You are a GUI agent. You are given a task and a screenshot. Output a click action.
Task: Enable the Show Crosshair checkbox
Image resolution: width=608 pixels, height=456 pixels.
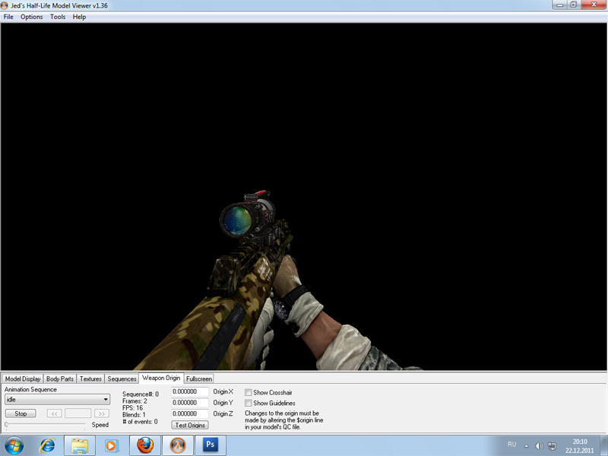[249, 392]
